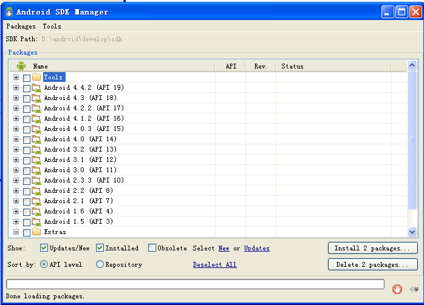Select the API level sort option
Screen dimensions: 424x305
point(44,264)
